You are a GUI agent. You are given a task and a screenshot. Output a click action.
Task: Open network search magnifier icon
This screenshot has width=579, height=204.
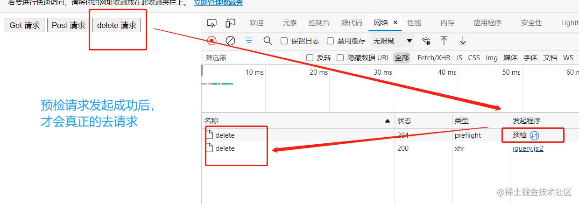point(268,41)
